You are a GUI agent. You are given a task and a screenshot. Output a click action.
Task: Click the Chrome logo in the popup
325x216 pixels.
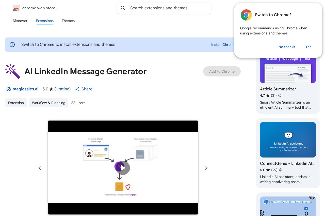click(246, 15)
